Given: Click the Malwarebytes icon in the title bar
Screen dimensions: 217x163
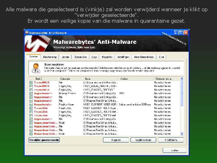Looking at the screenshot, I should point(27,33).
